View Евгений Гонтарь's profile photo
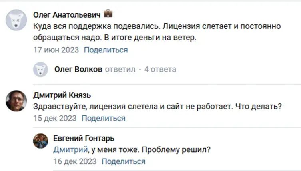Image resolution: width=301 pixels, height=171 pixels. (x=40, y=141)
